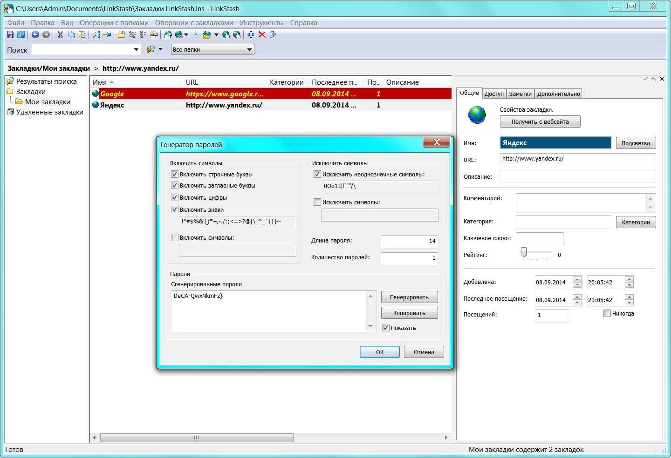The height and width of the screenshot is (458, 671).
Task: Open the Операции с закладками menu
Action: click(x=194, y=22)
